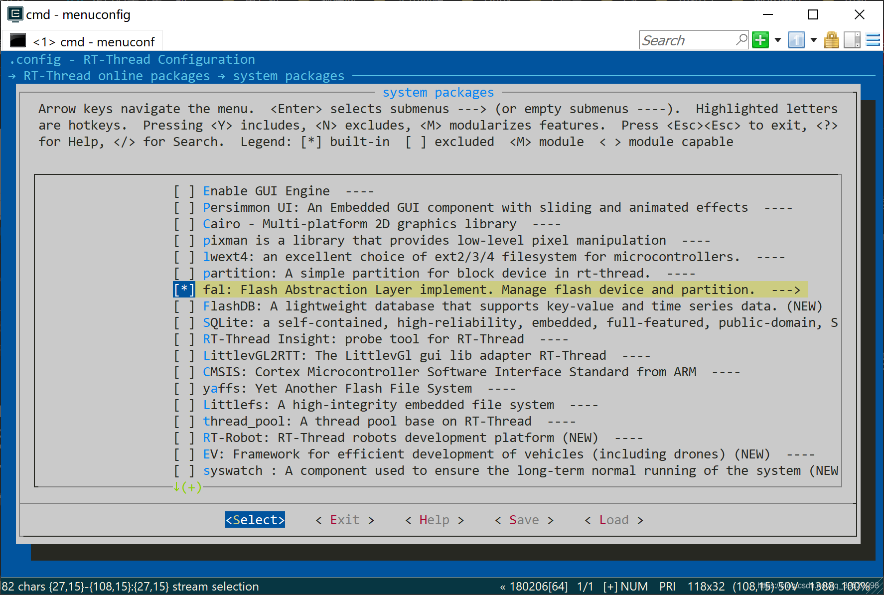The width and height of the screenshot is (884, 595).
Task: Select 'SQLite: a self-contained' entry
Action: tap(520, 323)
